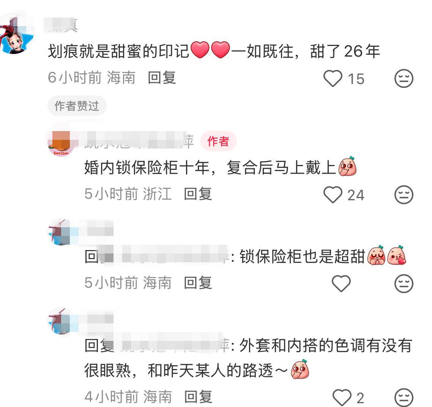The image size is (432, 407).
Task: Click the red 作者 badge
Action: (x=218, y=141)
